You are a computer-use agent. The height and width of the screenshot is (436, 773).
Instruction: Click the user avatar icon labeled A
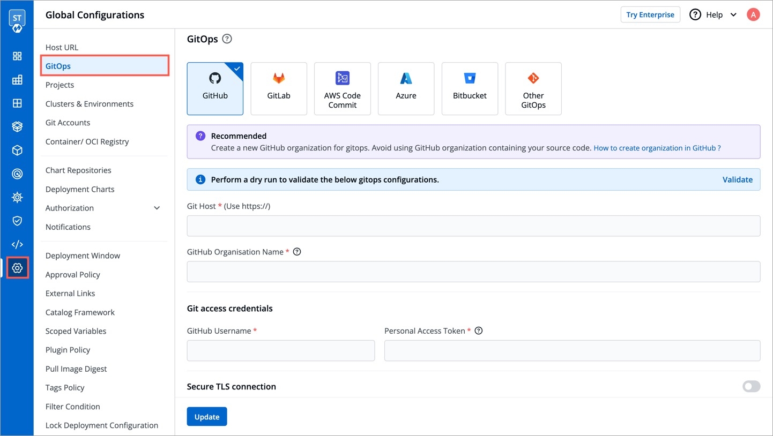(753, 14)
